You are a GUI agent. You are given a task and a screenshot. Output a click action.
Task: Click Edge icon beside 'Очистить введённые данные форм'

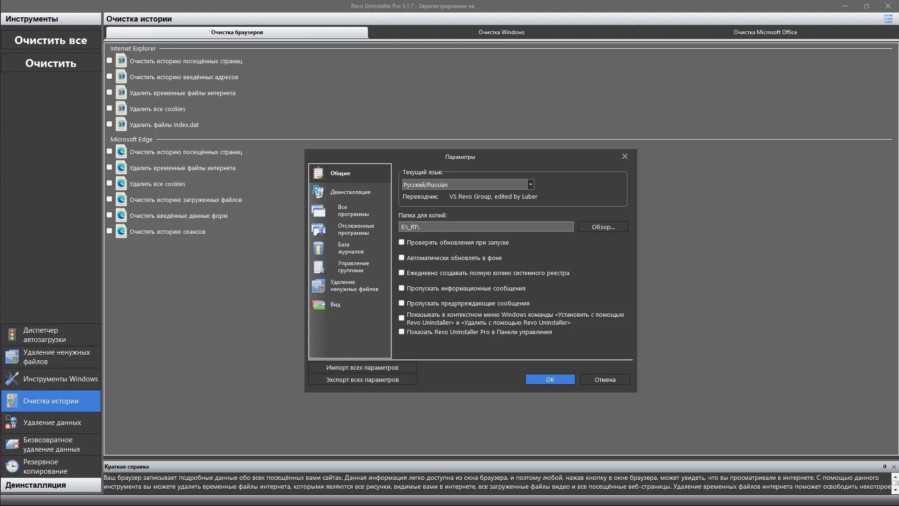click(x=121, y=216)
